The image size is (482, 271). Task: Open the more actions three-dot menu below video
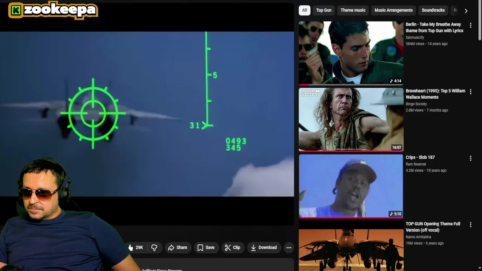pos(289,247)
